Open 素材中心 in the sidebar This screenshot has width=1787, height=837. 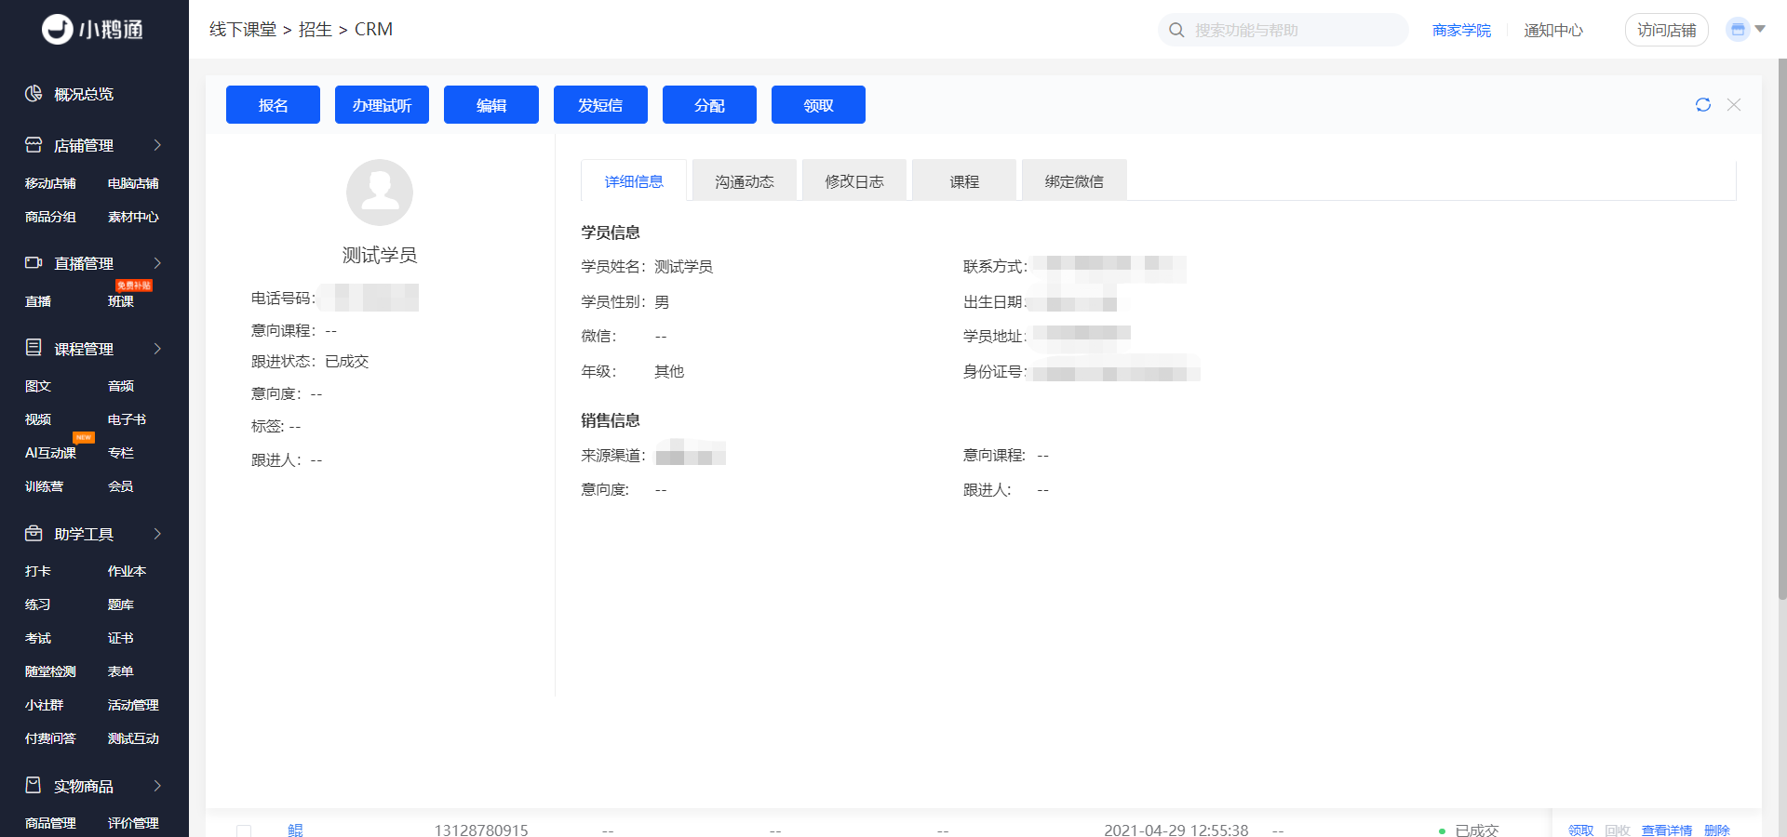[x=133, y=217]
